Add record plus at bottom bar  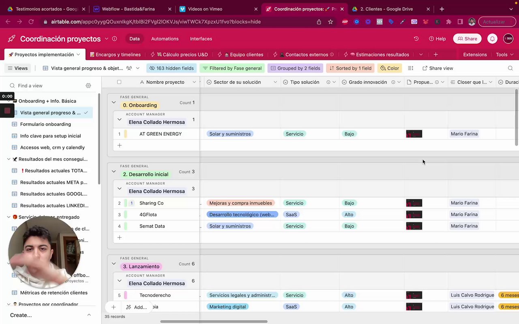pyautogui.click(x=114, y=307)
